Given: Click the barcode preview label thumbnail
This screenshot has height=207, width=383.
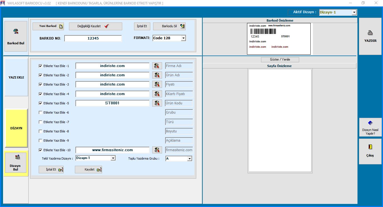Looking at the screenshot, I should pos(279,39).
